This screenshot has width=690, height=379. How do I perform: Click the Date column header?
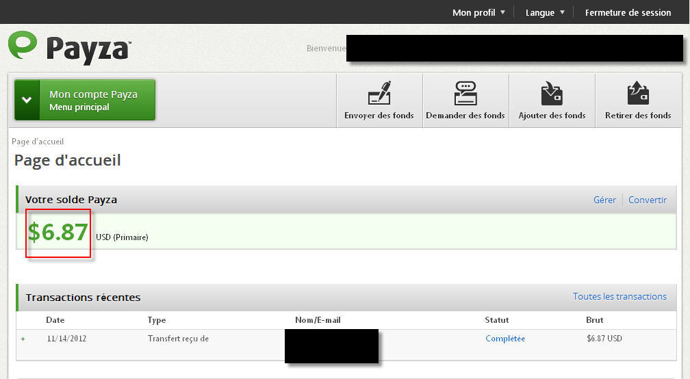tap(55, 320)
